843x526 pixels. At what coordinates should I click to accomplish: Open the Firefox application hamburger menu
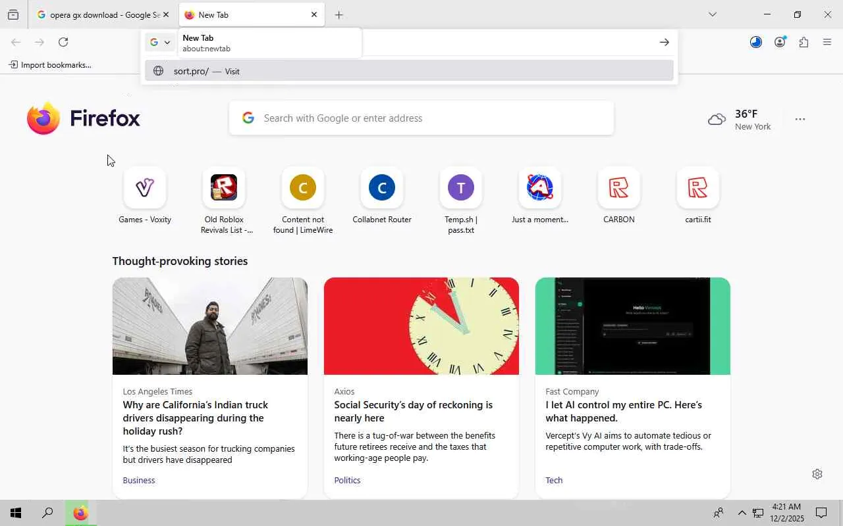click(x=827, y=42)
